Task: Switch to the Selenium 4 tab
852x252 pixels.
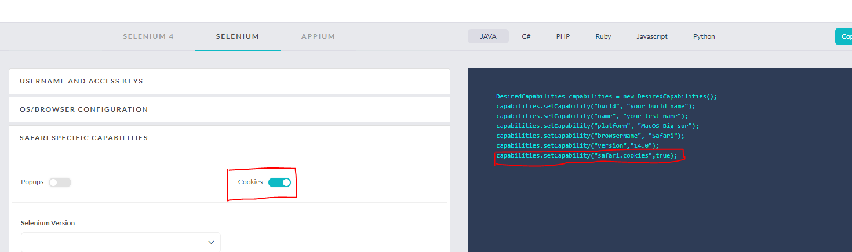Action: pos(148,36)
